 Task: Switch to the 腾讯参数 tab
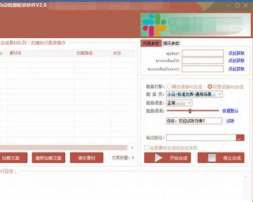(171, 43)
